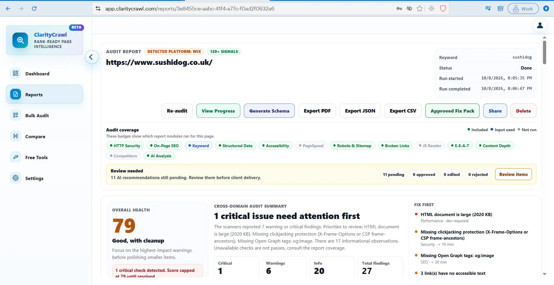Viewport: 554px width, 285px height.
Task: Click the crossed-out eye icon in address bar
Action: click(x=409, y=9)
